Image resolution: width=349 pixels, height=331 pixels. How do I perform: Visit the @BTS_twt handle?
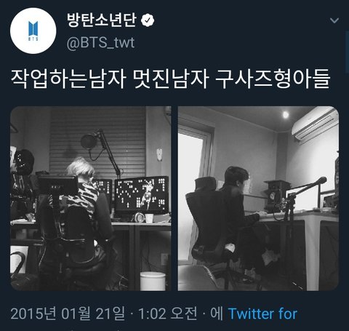(x=100, y=43)
